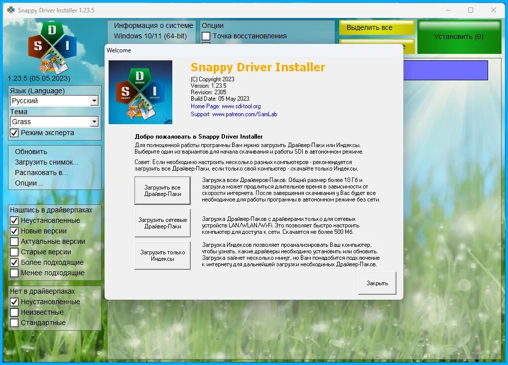508x365 pixels.
Task: Click Загрузить только Индексы button
Action: [162, 256]
